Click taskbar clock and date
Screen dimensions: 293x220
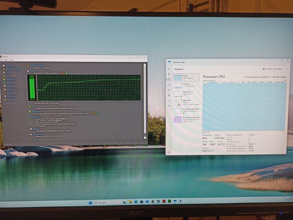pos(289,199)
